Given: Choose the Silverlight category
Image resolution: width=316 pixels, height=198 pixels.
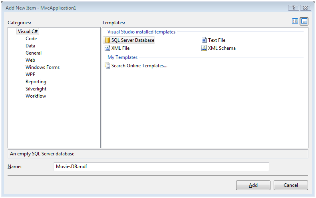Looking at the screenshot, I should [36, 89].
